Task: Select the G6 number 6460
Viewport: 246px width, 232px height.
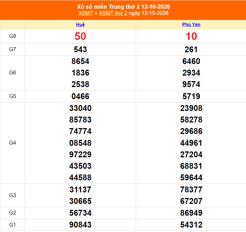Action: 191,61
